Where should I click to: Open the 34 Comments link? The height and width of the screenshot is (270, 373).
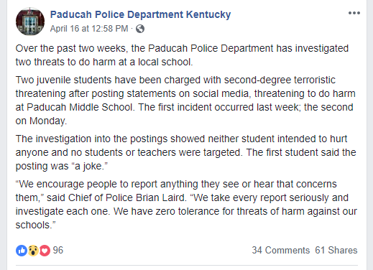tap(281, 251)
